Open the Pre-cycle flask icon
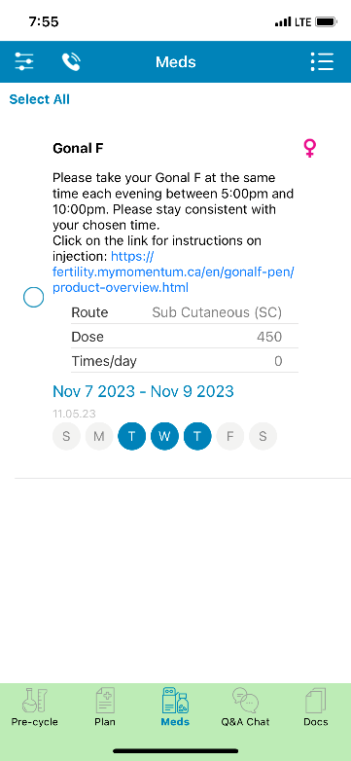The width and height of the screenshot is (351, 761). [34, 701]
